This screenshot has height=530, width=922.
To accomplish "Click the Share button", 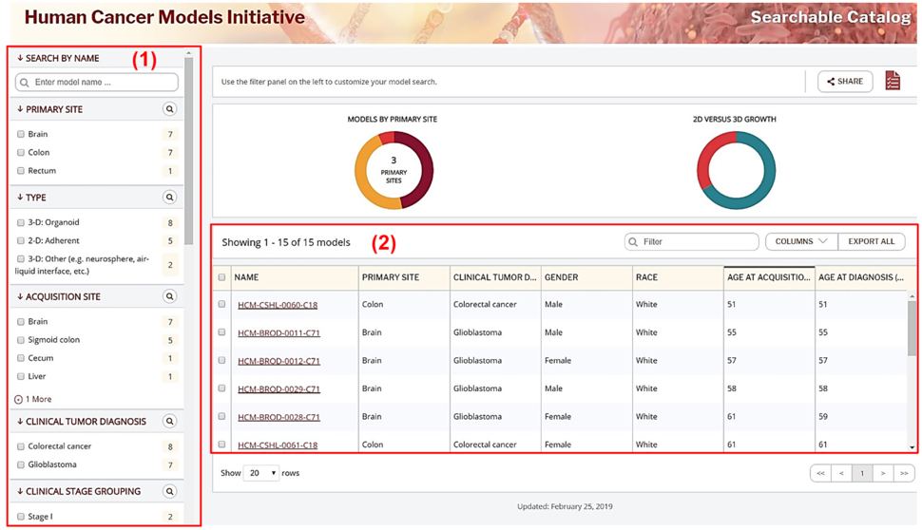I will [x=845, y=81].
